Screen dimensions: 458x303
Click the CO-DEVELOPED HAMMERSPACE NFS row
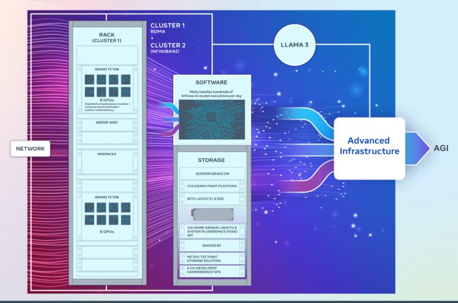tap(212, 270)
